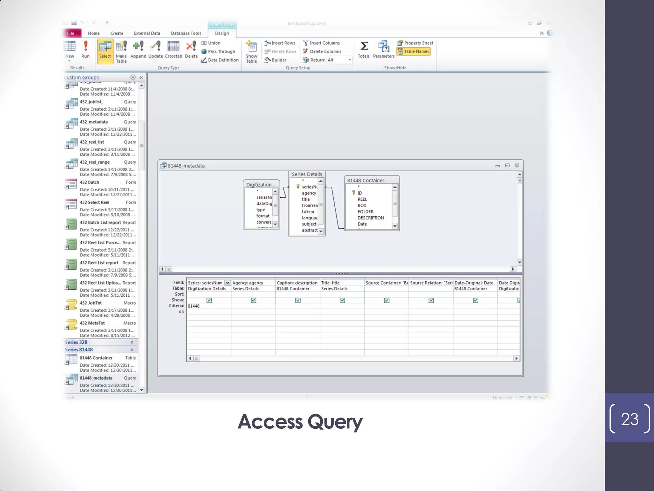This screenshot has height=491, width=654.
Task: Select the agency field in Series Details
Action: click(309, 193)
